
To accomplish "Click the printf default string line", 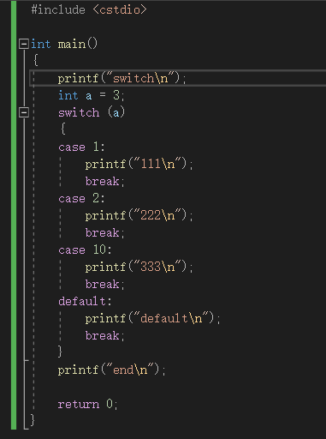I will pyautogui.click(x=153, y=319).
